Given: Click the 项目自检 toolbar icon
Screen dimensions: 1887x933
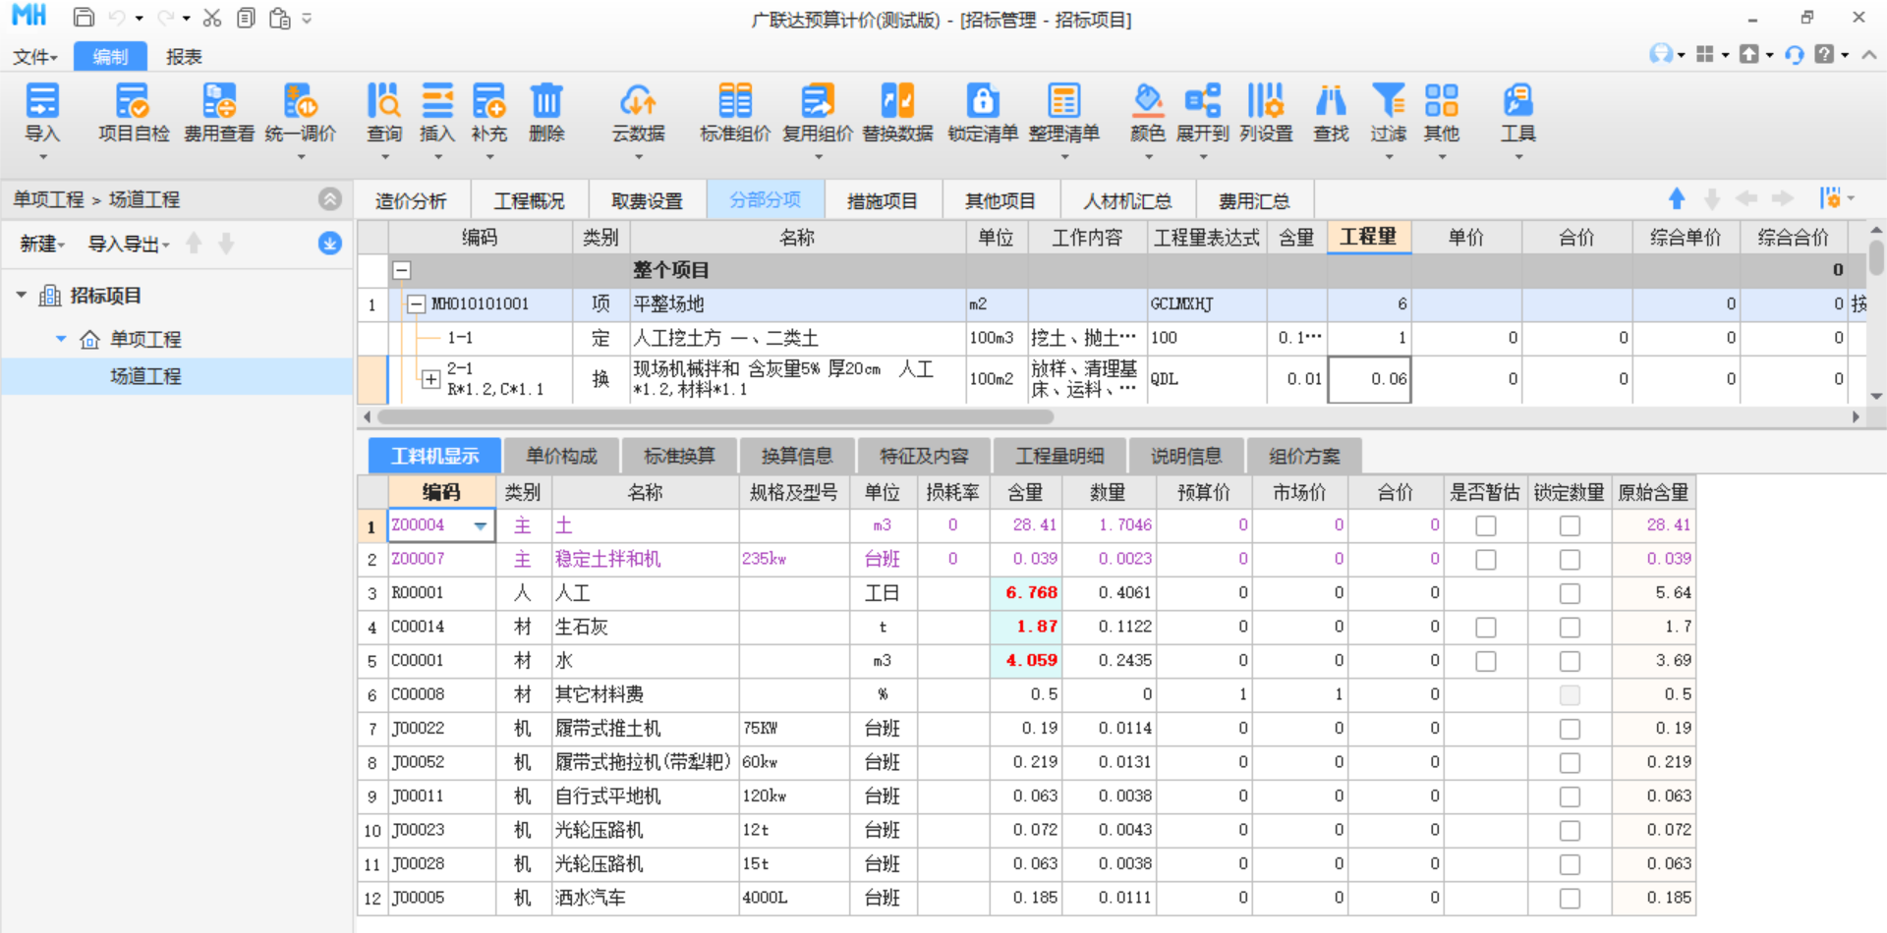Looking at the screenshot, I should point(133,102).
